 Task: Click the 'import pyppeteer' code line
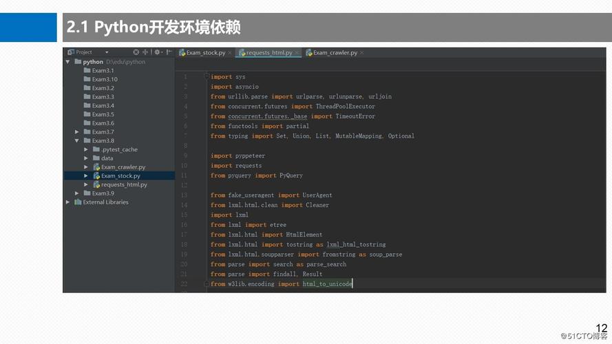pos(238,156)
